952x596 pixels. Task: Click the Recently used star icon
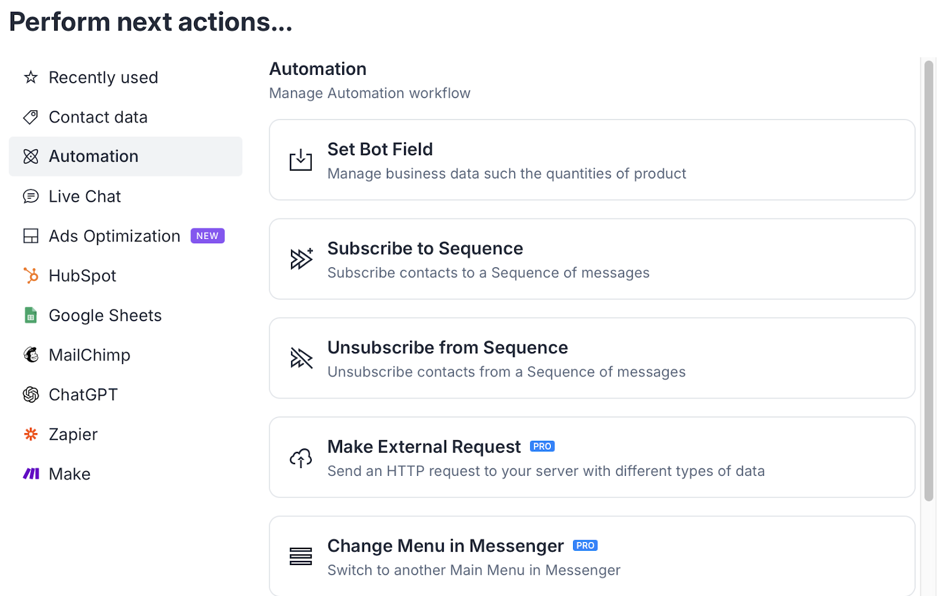(31, 77)
